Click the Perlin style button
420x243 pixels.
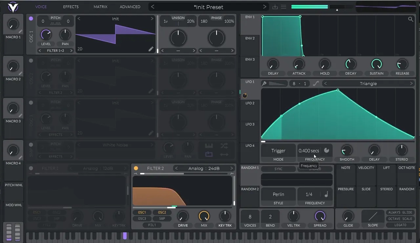278,194
